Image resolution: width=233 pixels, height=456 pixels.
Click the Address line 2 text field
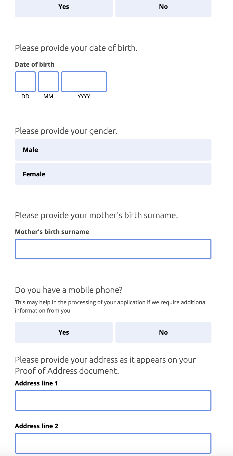click(113, 443)
